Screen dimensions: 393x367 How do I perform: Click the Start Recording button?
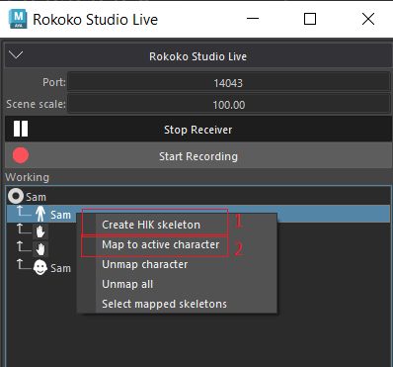tap(197, 155)
